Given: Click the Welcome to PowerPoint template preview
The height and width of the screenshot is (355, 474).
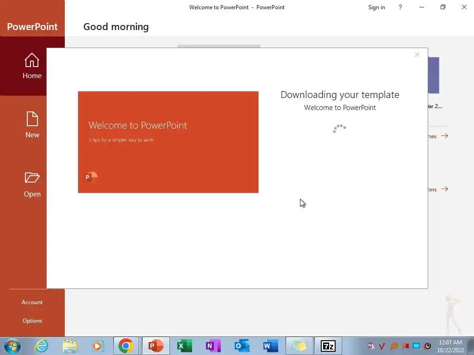Looking at the screenshot, I should [x=168, y=142].
